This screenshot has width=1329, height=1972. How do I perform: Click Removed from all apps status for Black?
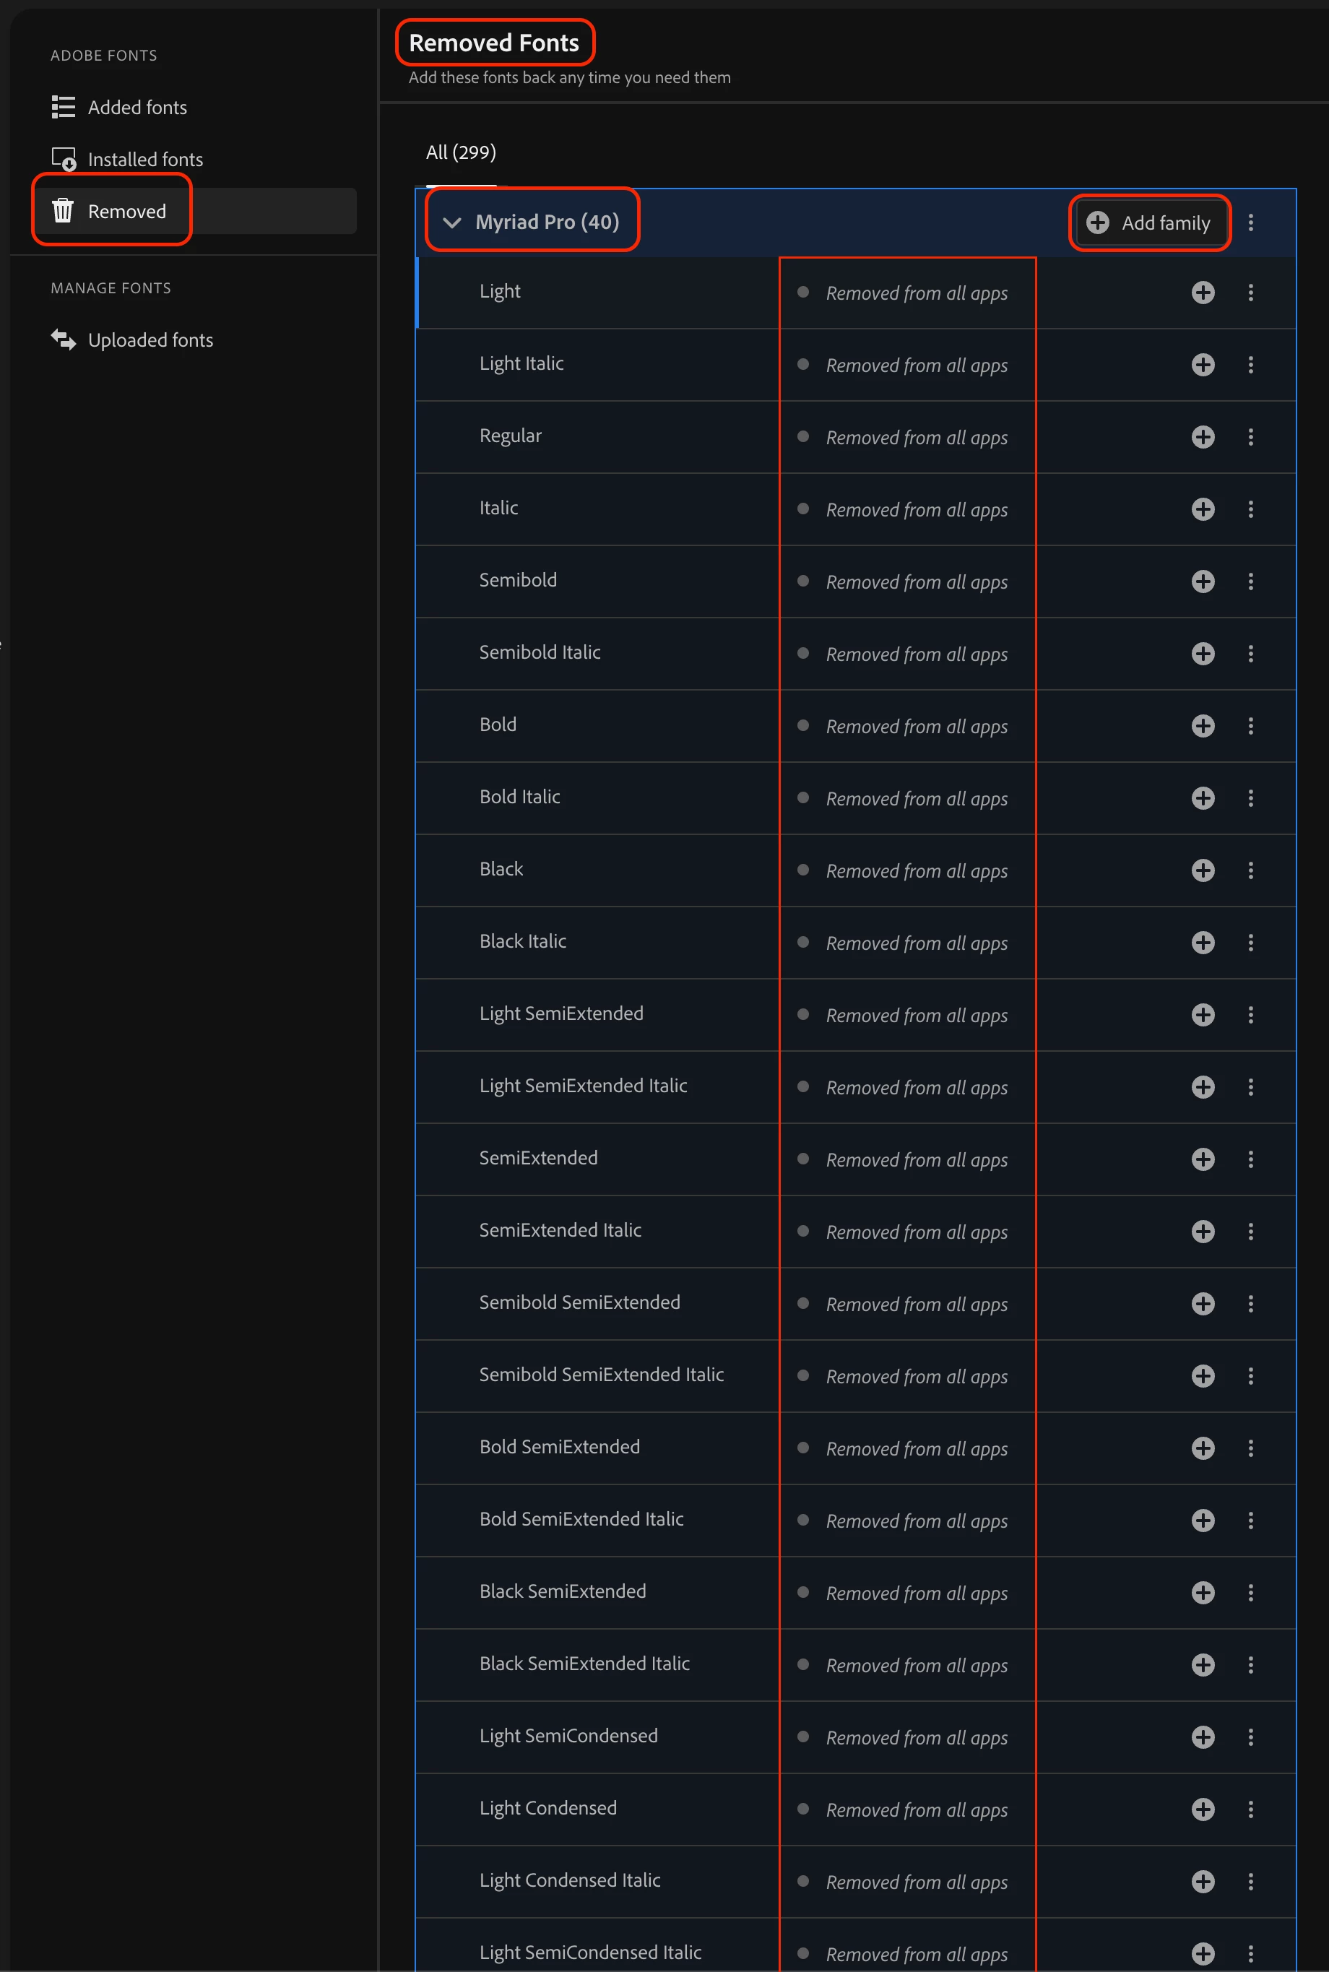(x=917, y=872)
